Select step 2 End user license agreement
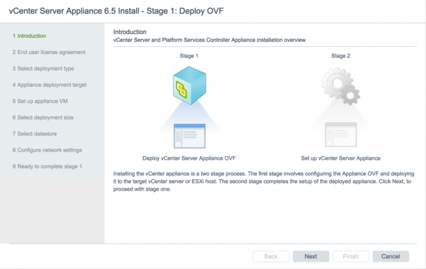Image resolution: width=426 pixels, height=269 pixels. (x=49, y=52)
